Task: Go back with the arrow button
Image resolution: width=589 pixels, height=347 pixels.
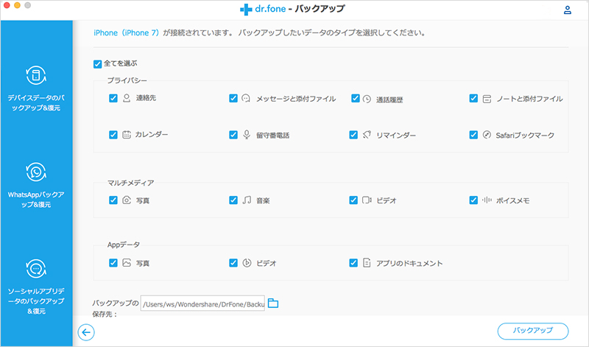Action: [x=86, y=332]
